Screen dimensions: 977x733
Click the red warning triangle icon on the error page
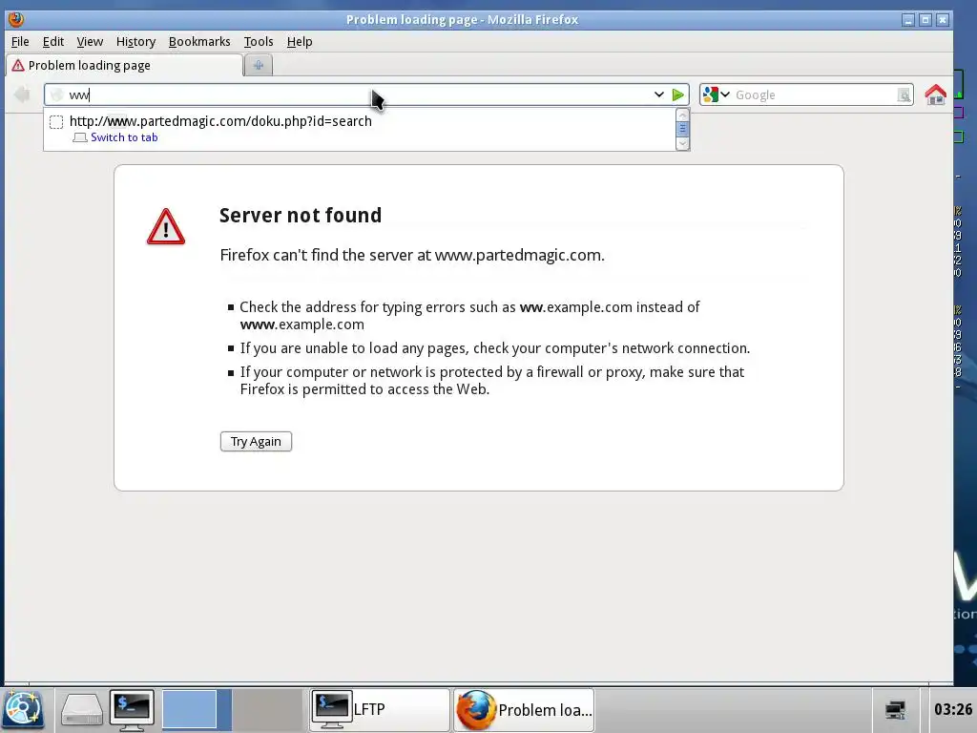(166, 227)
